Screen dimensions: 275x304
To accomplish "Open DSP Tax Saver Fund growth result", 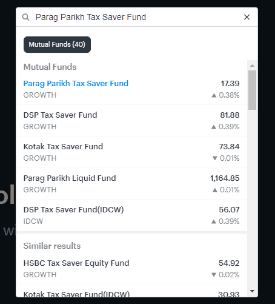I will pyautogui.click(x=131, y=121).
